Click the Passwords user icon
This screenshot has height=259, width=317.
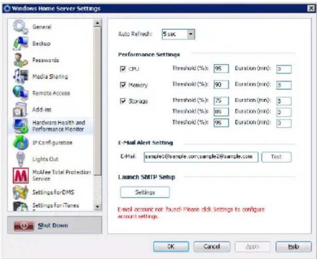[x=20, y=60]
